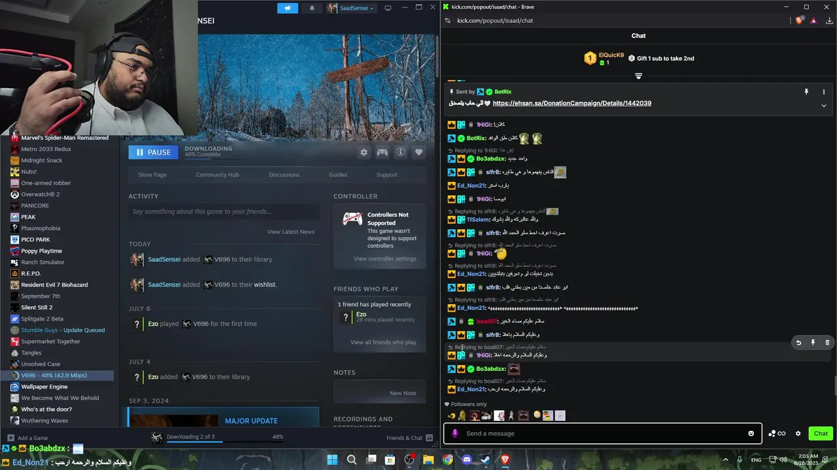837x470 pixels.
Task: Open Windows Start menu
Action: (332, 460)
